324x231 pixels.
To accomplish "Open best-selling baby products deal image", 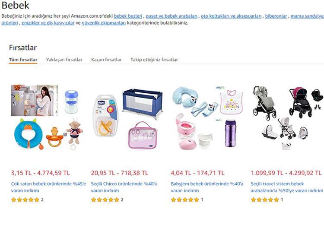I will (x=47, y=117).
